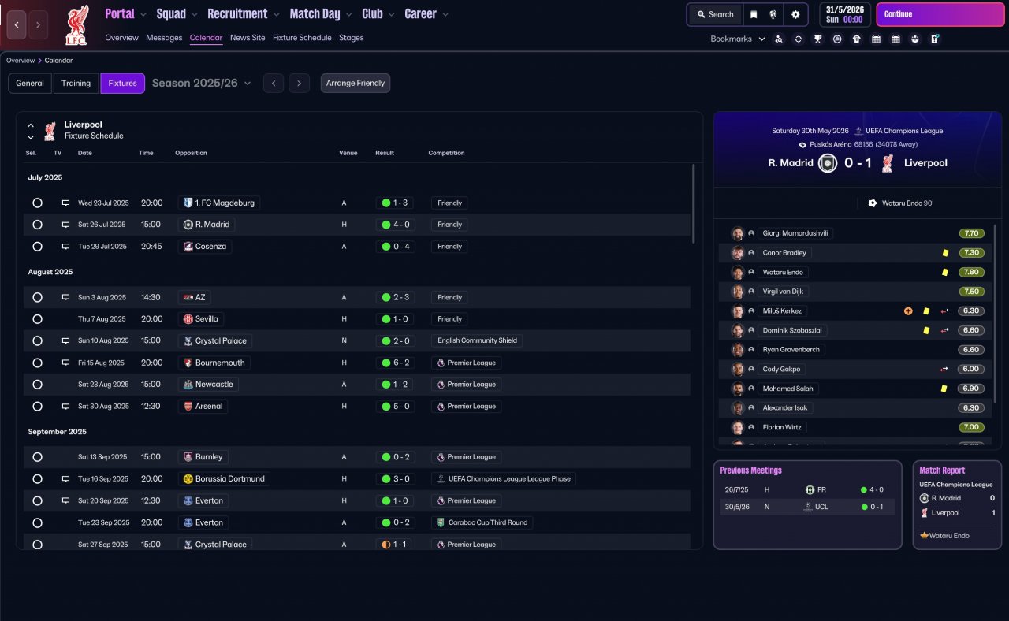Select the radio button for the Cosenza fixture
This screenshot has height=621, width=1009.
click(37, 247)
